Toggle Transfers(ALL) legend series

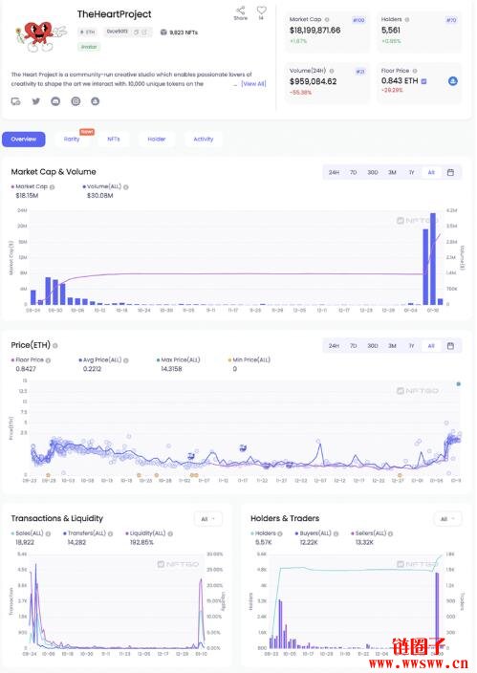click(84, 533)
